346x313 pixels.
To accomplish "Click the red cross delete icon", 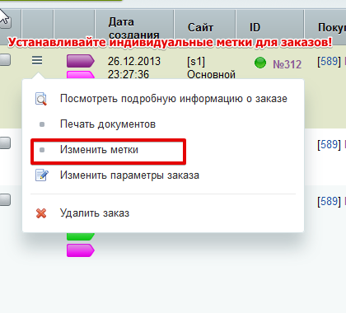I will (x=41, y=213).
